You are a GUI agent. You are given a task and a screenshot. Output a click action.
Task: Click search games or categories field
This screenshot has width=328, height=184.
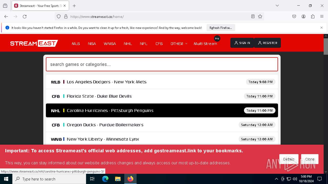[x=162, y=64]
